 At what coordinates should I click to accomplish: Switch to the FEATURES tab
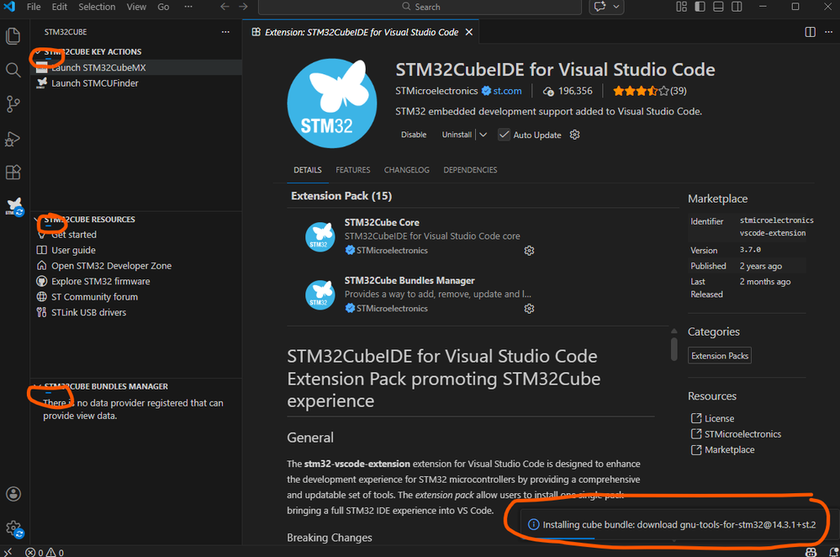pyautogui.click(x=353, y=170)
